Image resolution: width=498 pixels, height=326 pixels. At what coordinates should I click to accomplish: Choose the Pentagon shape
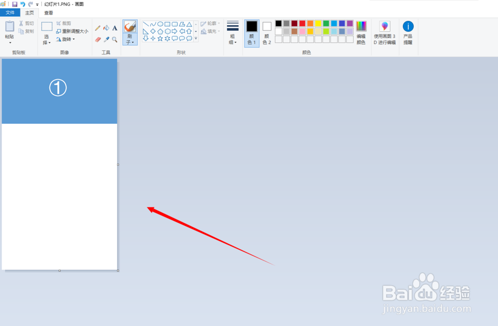[160, 31]
